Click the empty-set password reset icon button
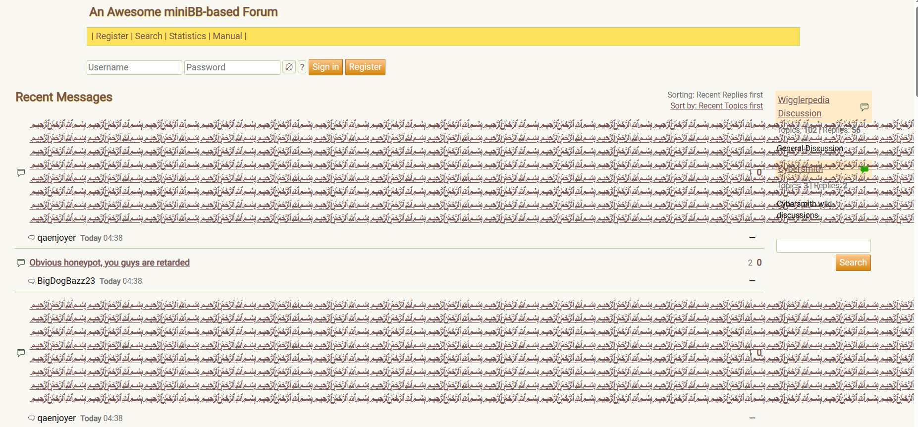 pyautogui.click(x=289, y=67)
